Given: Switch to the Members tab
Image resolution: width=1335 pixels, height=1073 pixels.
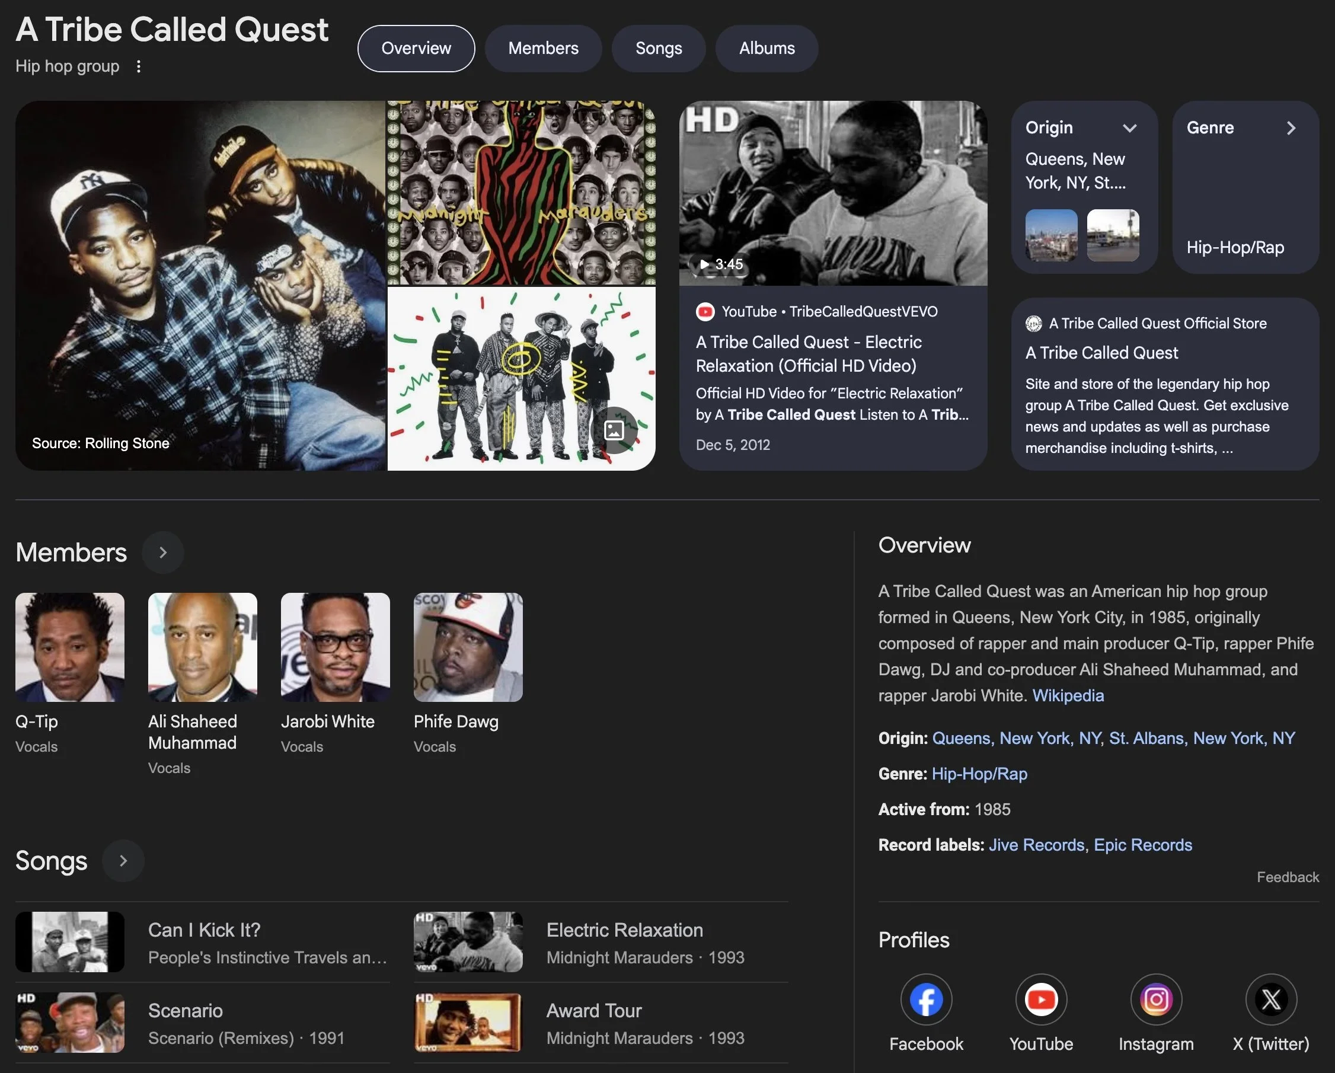Looking at the screenshot, I should tap(543, 48).
